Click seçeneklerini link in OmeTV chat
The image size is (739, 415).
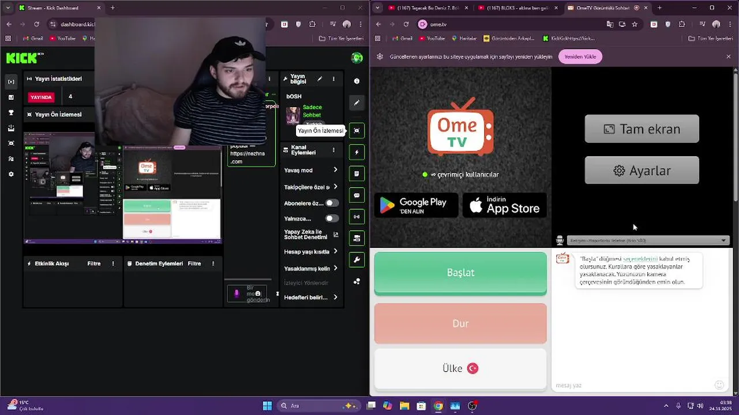coord(640,259)
